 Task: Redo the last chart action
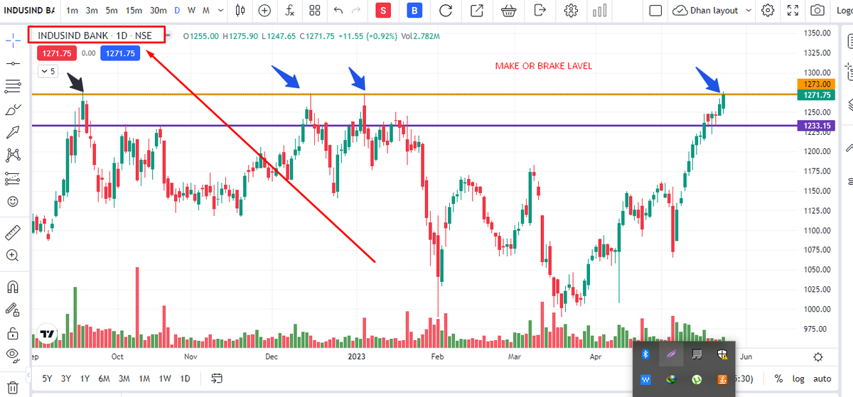point(358,11)
